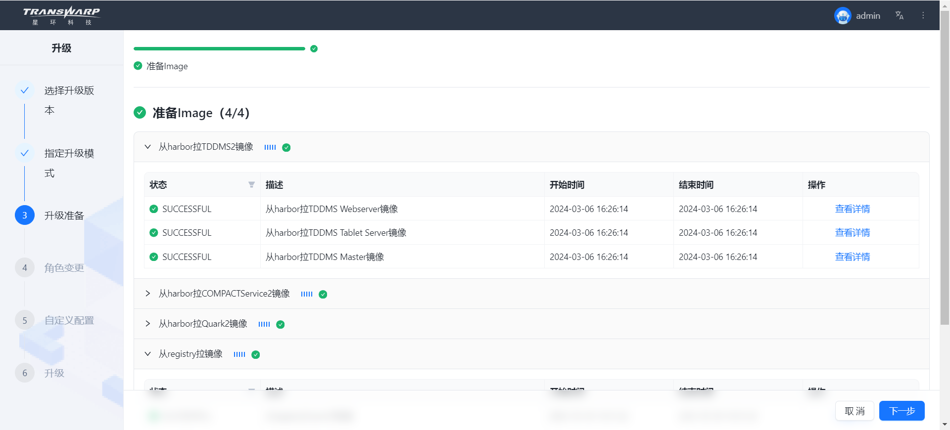Click the 结束时间 column header
950x430 pixels.
(x=738, y=184)
